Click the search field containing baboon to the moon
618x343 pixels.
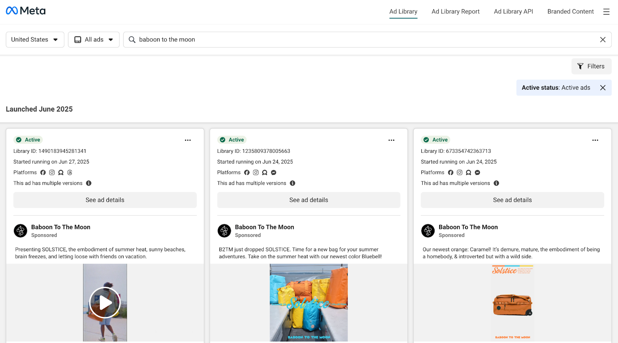[x=363, y=40]
